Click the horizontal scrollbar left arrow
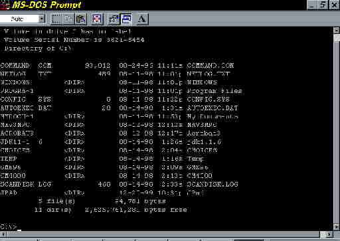The image size is (340, 241). tap(3, 234)
